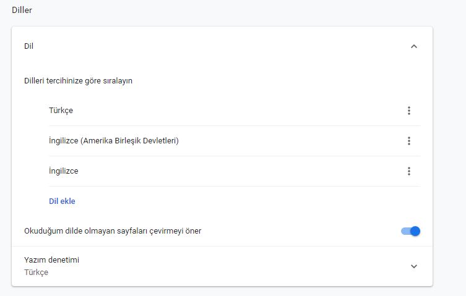466x296 pixels.
Task: Click the gray page background right of the card
Action: coord(449,154)
